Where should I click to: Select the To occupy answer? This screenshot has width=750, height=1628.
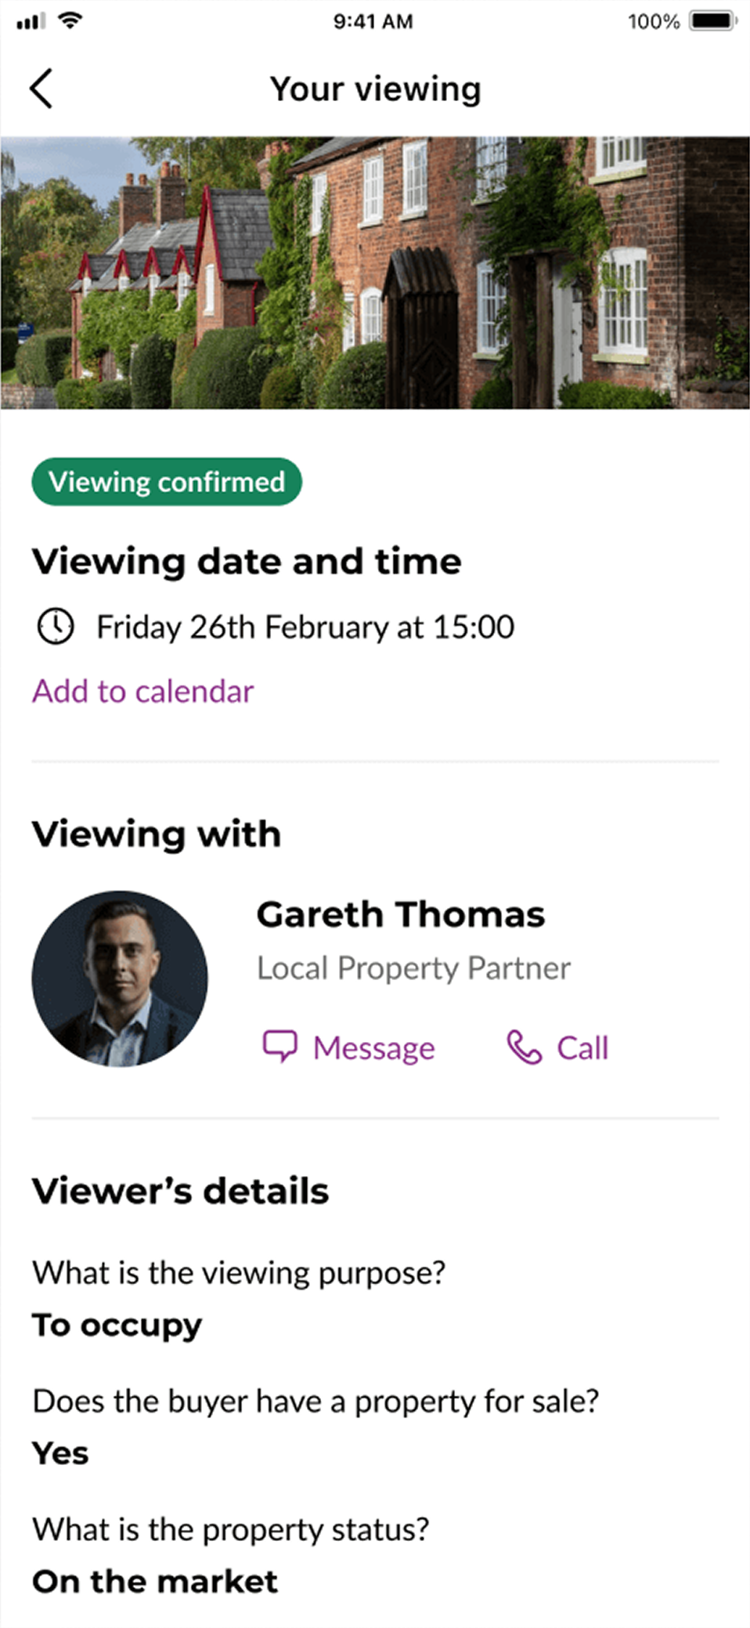tap(117, 1326)
